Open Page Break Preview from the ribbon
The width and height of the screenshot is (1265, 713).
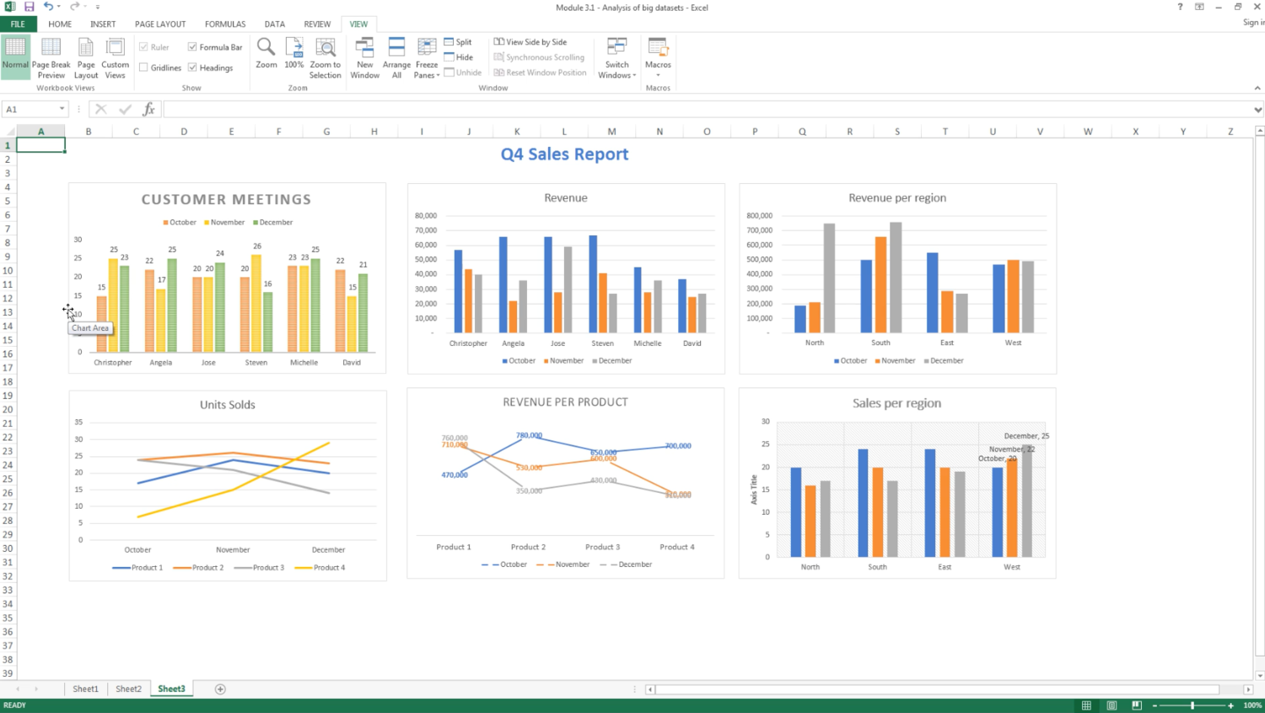coord(51,57)
